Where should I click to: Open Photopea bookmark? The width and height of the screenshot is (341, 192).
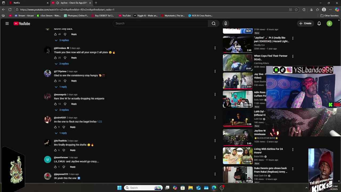[76, 16]
